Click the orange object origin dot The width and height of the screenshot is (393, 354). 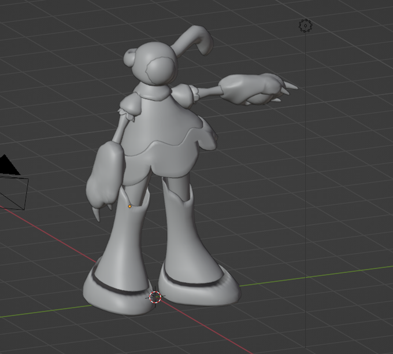click(x=129, y=207)
